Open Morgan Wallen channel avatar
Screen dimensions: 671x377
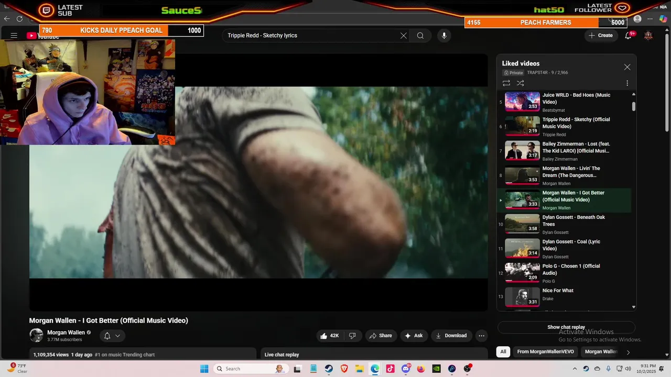pos(36,335)
